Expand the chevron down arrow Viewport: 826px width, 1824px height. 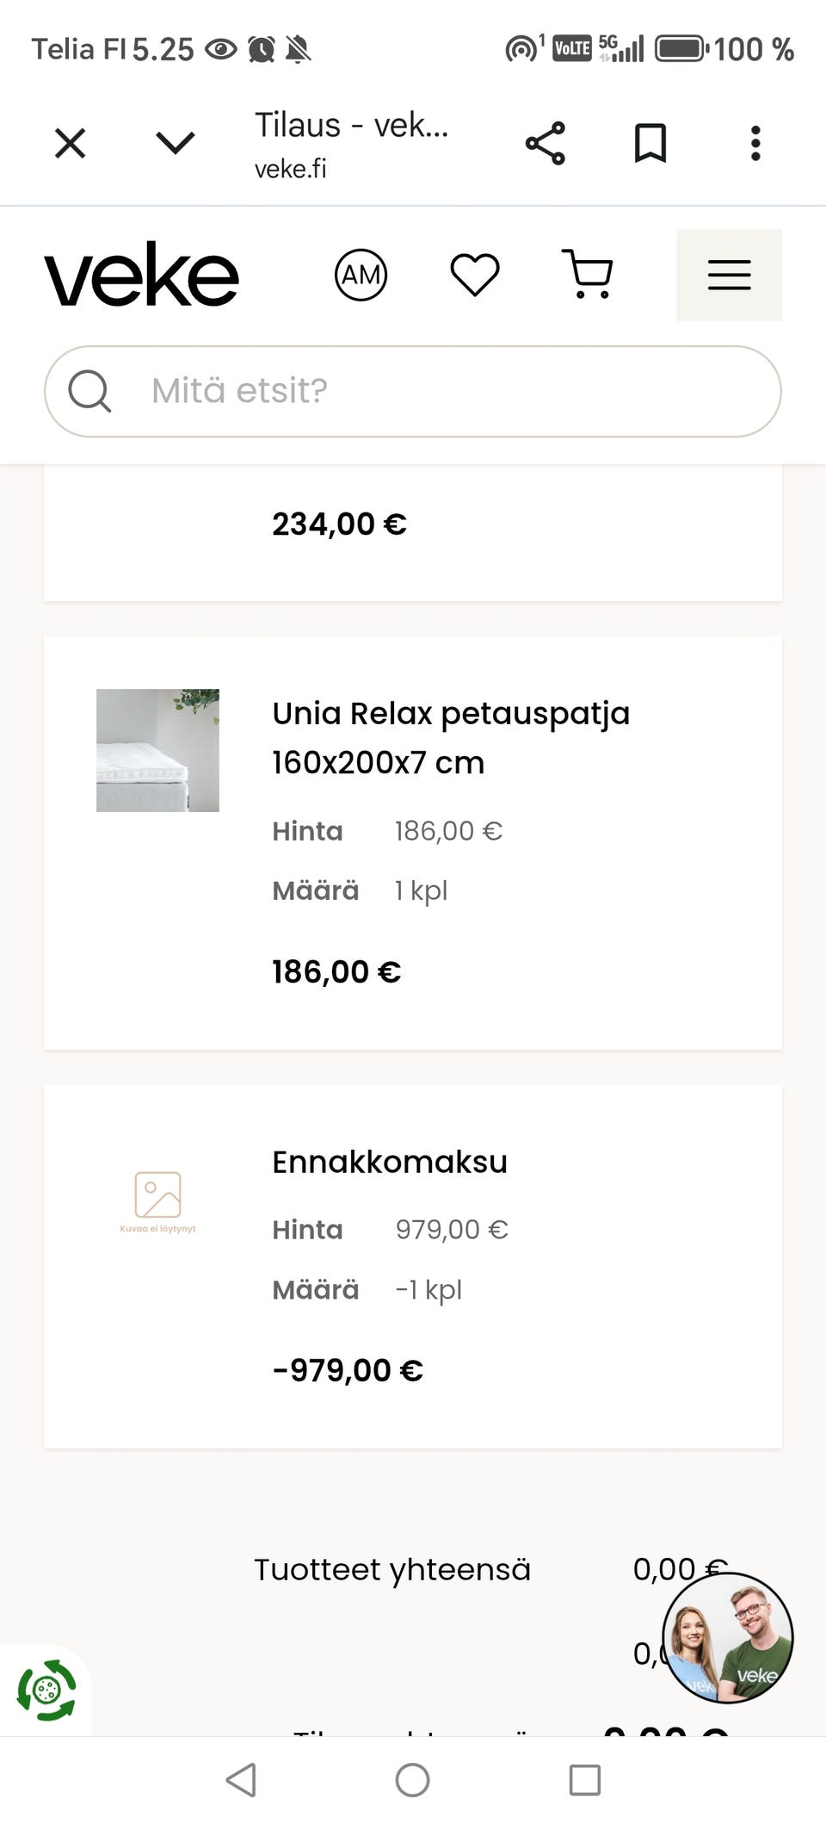(x=176, y=143)
